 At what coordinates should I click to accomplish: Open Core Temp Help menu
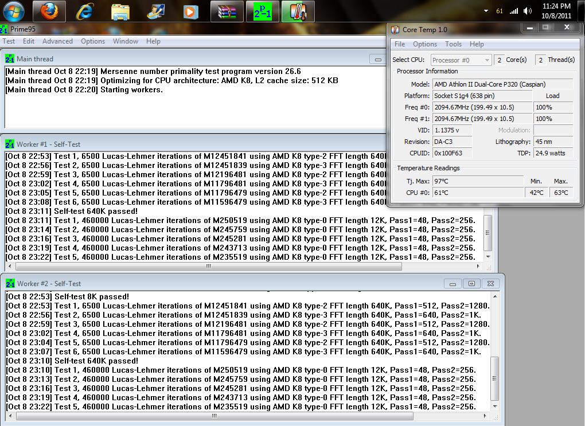click(477, 44)
